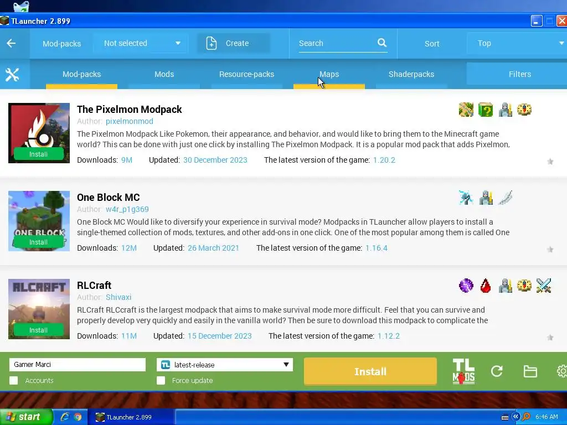567x425 pixels.
Task: Open the TL Mods icon in bottom bar
Action: [x=463, y=371]
